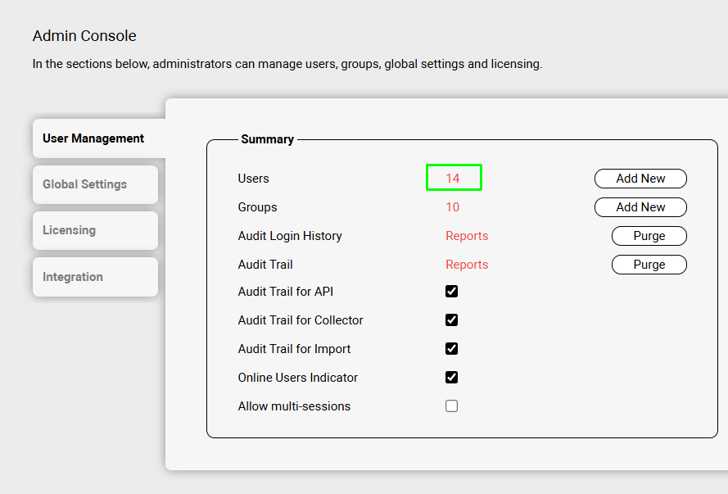The width and height of the screenshot is (728, 494).
Task: Switch to the Global Settings tab
Action: point(85,184)
